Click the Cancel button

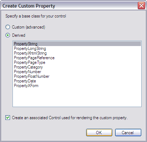128,132
